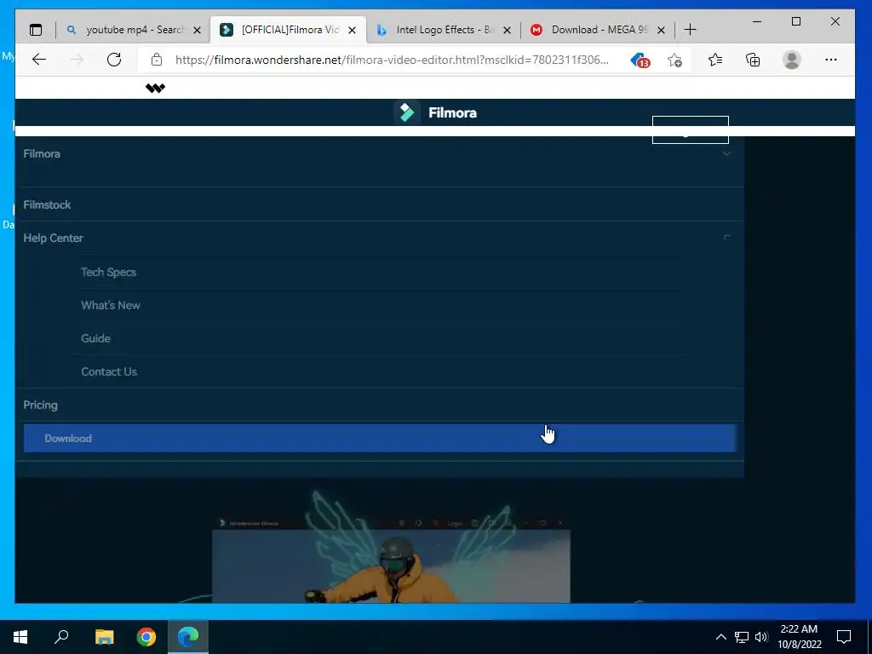Open Tech Specs link
The width and height of the screenshot is (872, 654).
click(x=108, y=272)
